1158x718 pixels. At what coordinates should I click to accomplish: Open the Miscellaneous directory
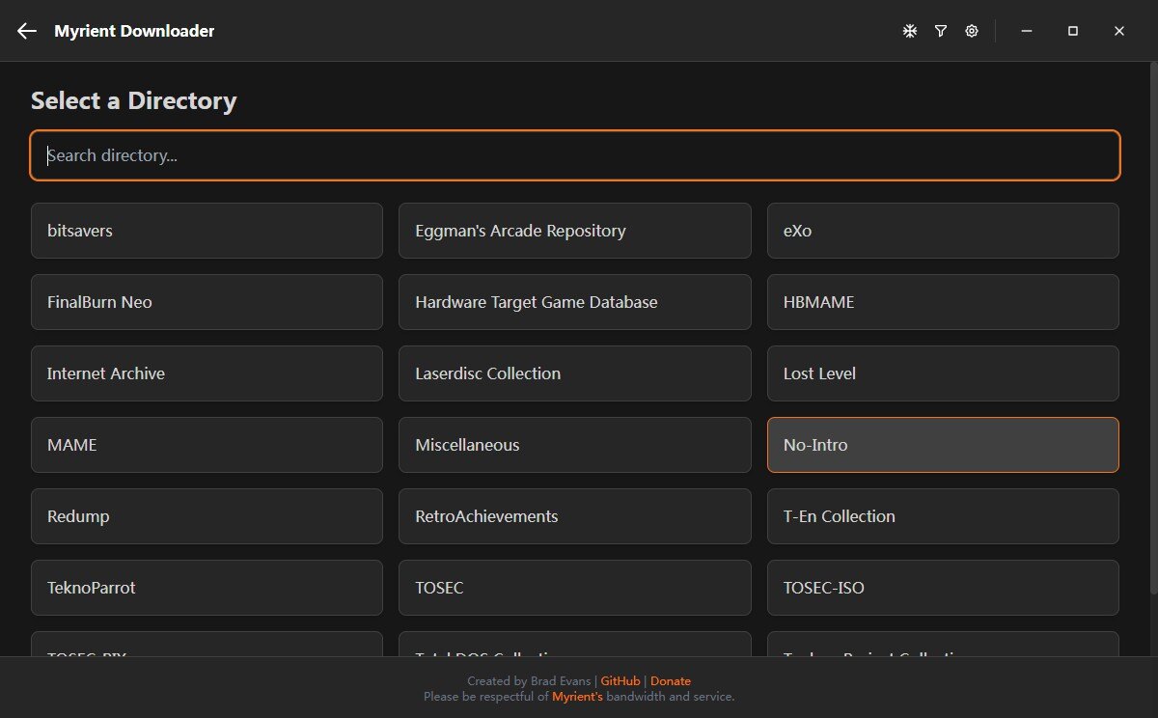tap(575, 445)
